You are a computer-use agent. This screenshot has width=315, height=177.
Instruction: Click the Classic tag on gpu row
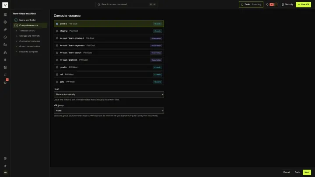click(x=157, y=82)
